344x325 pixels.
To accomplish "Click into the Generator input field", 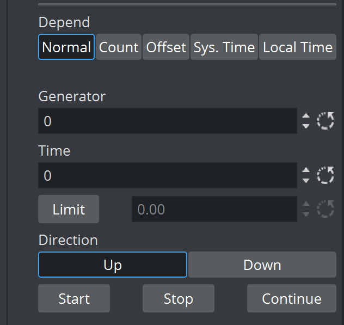I will pos(167,121).
